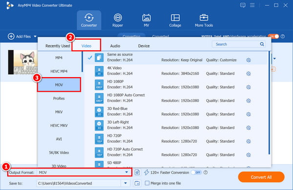Open settings gear for HD 1080P Auto Correct
Viewport: 293px width, 190px height.
(x=249, y=101)
